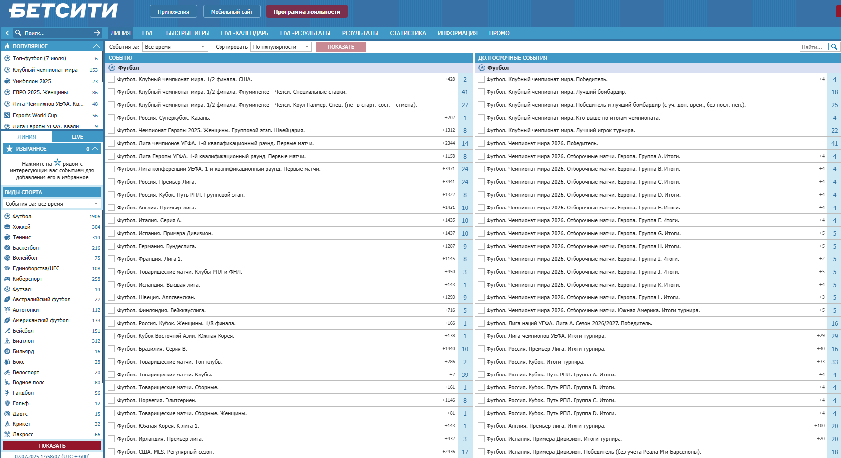Click football icon in Долгосрочные события header
Screen dimensions: 841x458
point(482,68)
